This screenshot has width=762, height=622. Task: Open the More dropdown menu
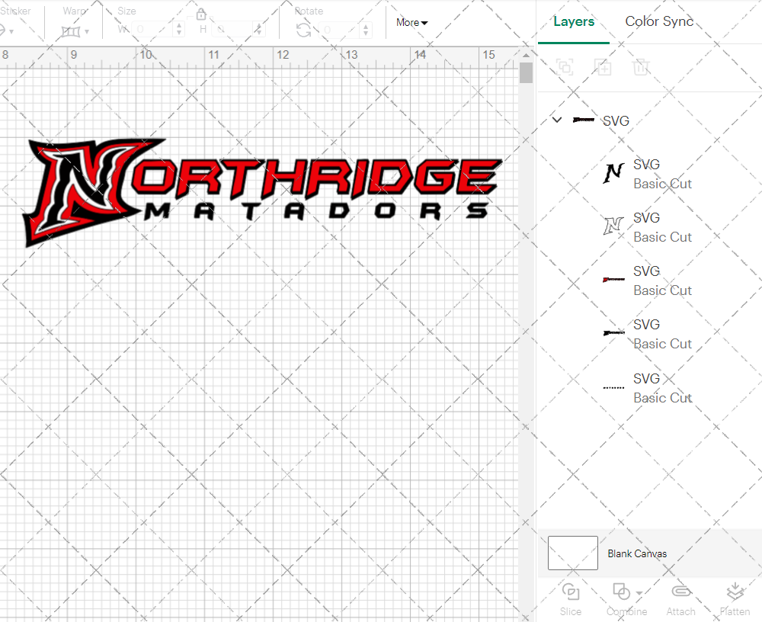411,22
